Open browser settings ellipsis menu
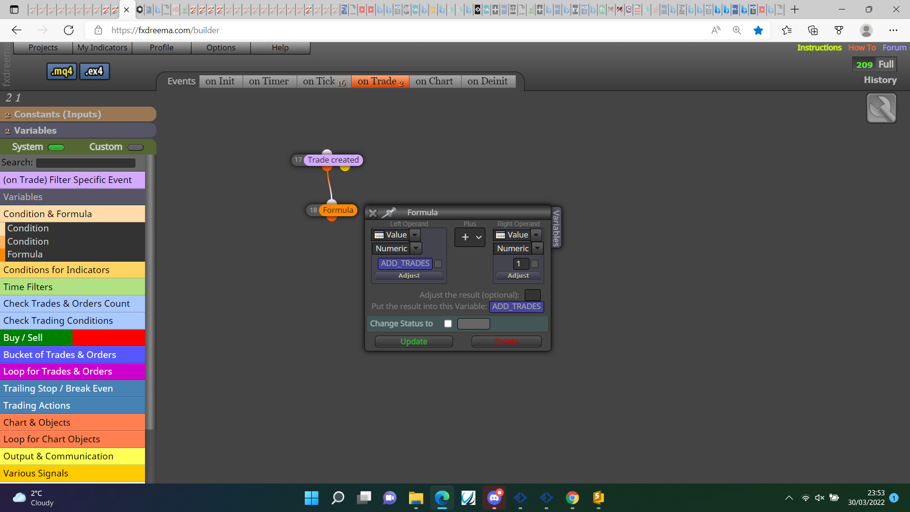Screen dimensions: 910x512 893,30
